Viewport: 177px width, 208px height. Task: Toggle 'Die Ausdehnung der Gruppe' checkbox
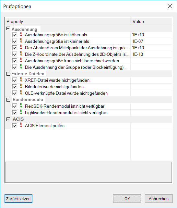15,67
